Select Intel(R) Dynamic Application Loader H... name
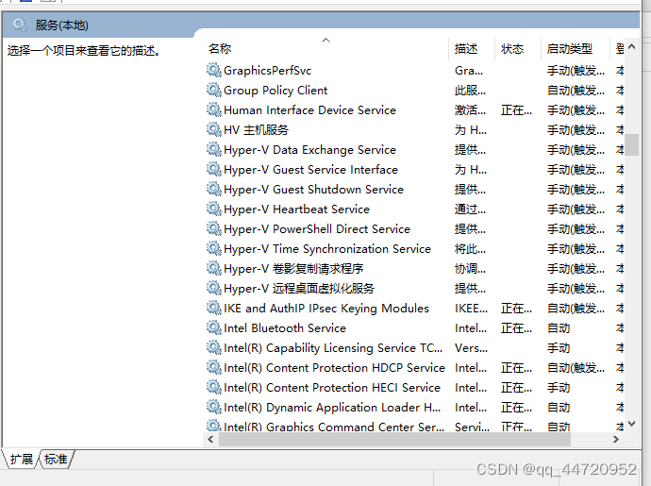This screenshot has height=486, width=651. pos(332,408)
